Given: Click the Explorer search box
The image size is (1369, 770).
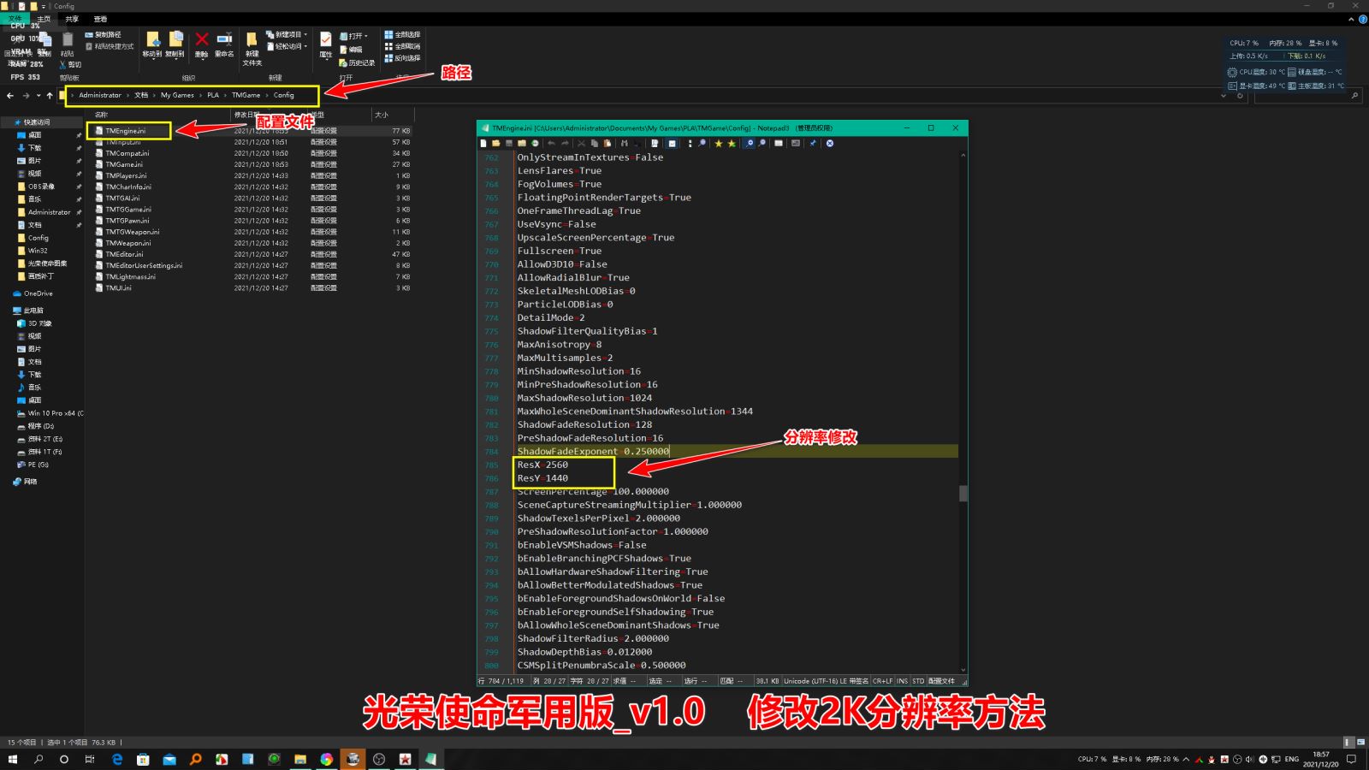Looking at the screenshot, I should [x=1307, y=95].
